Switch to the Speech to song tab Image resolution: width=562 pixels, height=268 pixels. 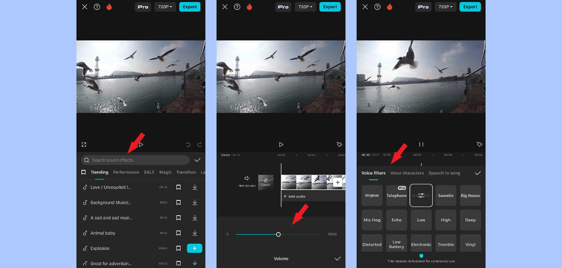point(444,173)
